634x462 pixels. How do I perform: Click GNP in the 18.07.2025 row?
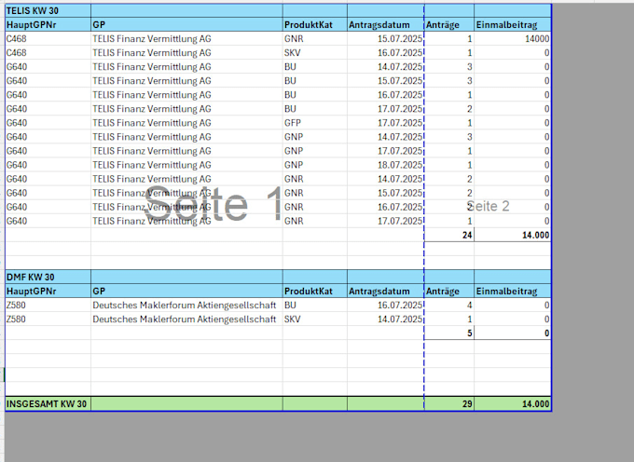[314, 165]
